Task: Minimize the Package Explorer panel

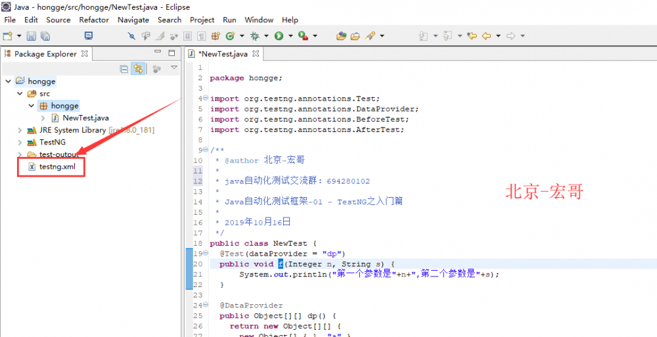Action: click(158, 53)
